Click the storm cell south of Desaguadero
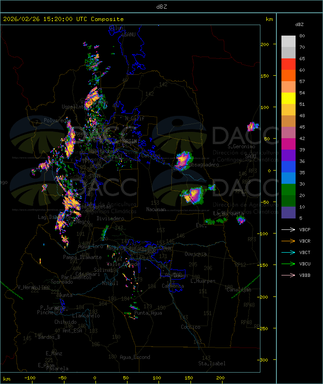 click(192, 195)
